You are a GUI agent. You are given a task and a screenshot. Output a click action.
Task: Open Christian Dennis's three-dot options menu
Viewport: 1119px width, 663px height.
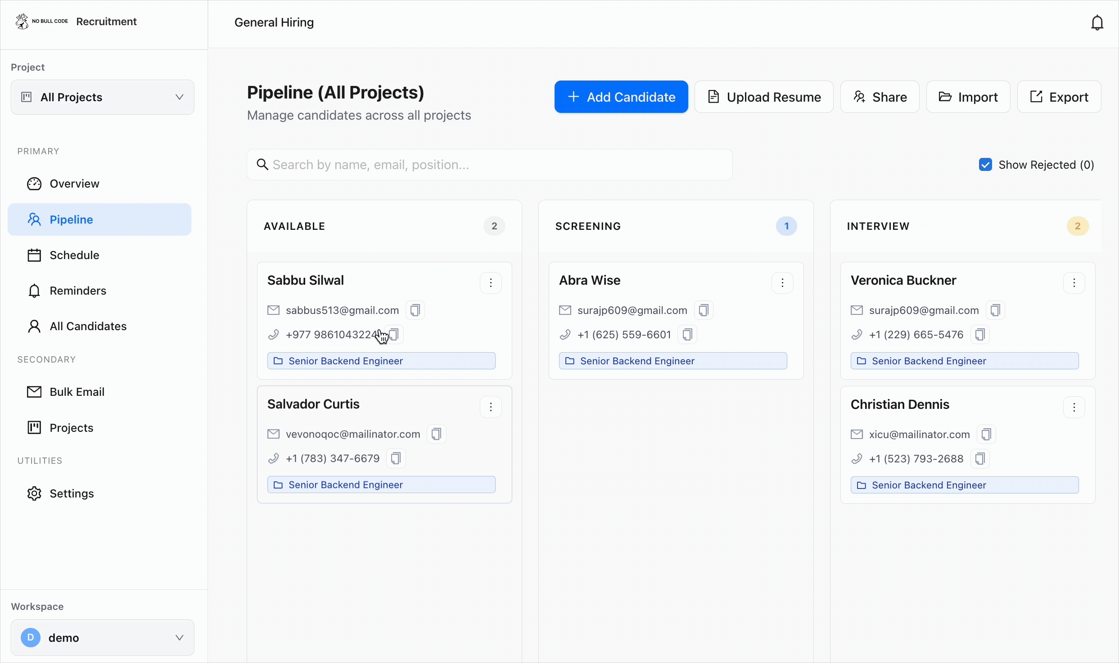coord(1074,407)
